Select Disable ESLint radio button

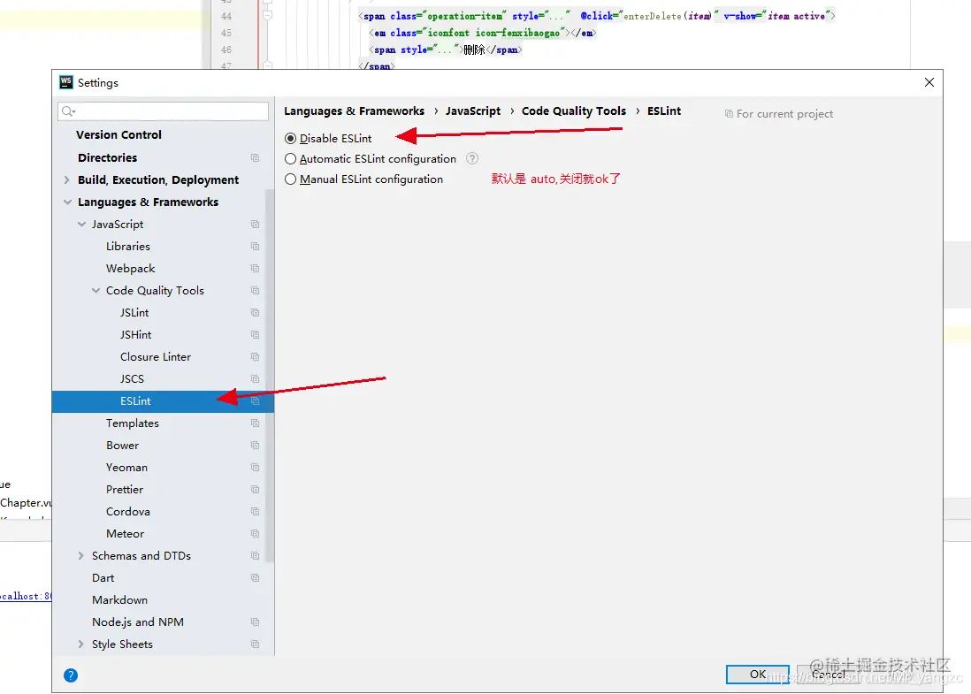[x=290, y=139]
